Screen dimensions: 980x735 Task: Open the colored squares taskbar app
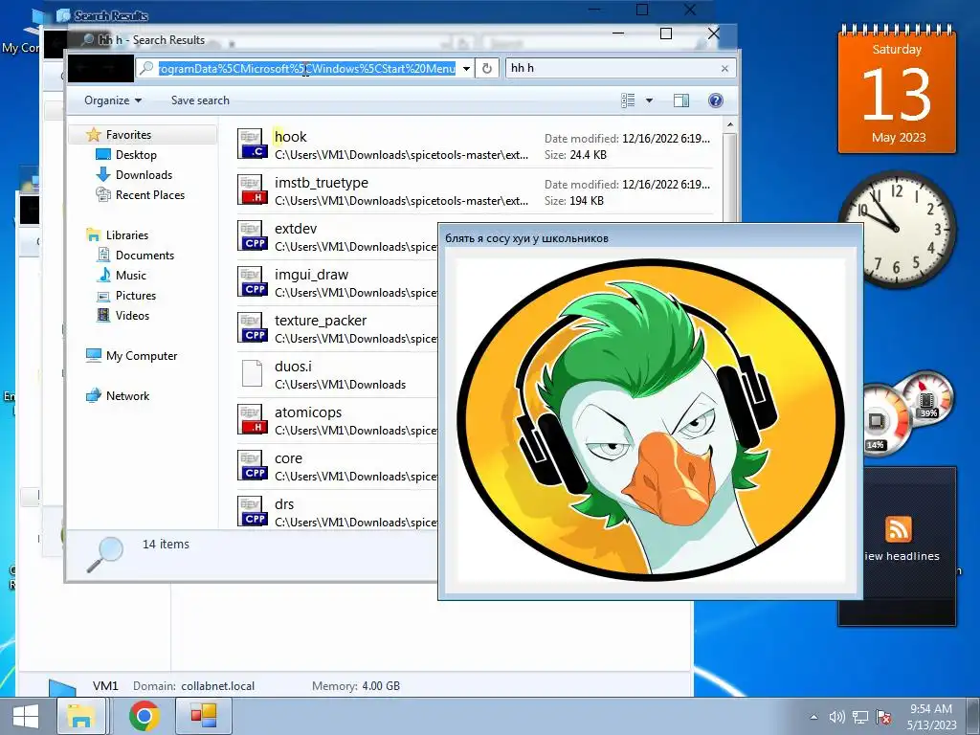203,716
